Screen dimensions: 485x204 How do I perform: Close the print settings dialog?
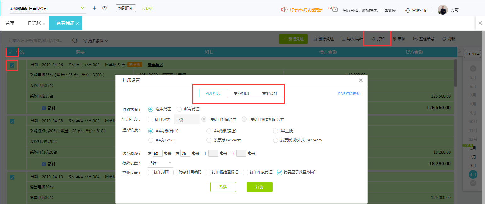361,80
